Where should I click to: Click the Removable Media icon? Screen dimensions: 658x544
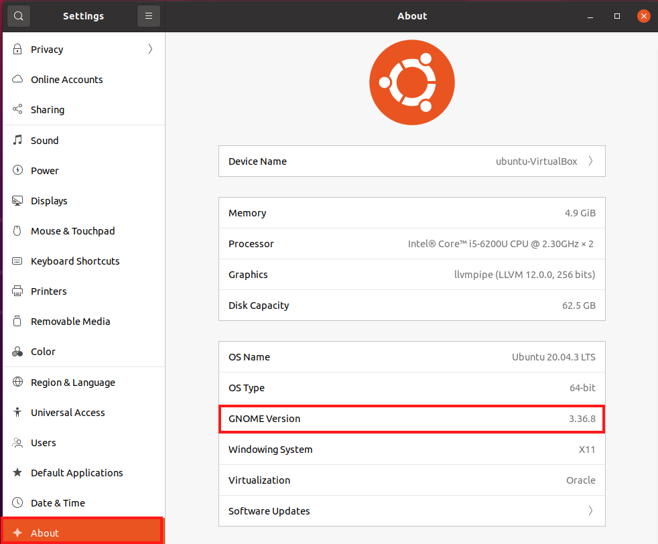point(17,322)
